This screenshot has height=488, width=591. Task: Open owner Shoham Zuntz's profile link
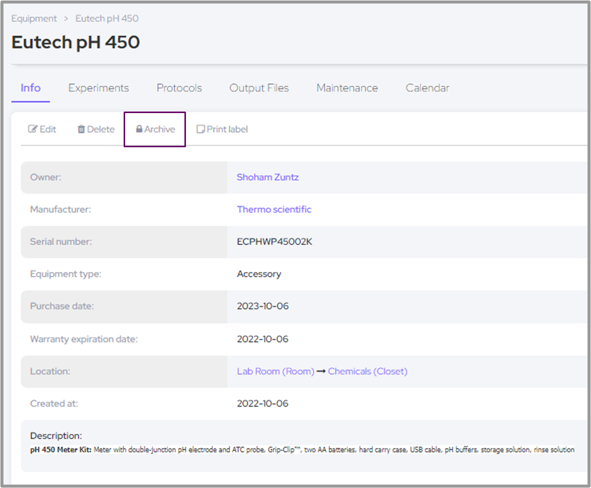coord(267,177)
